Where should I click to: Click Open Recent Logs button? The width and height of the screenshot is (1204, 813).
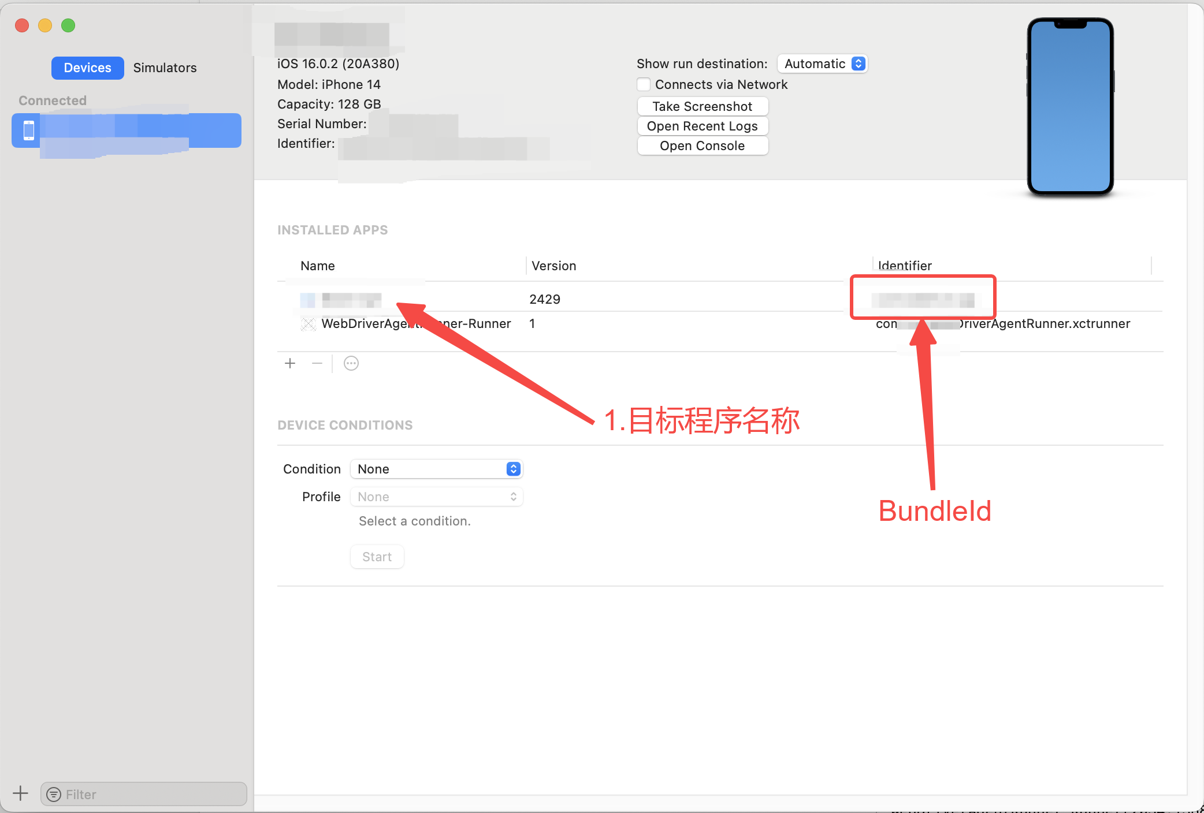[702, 126]
